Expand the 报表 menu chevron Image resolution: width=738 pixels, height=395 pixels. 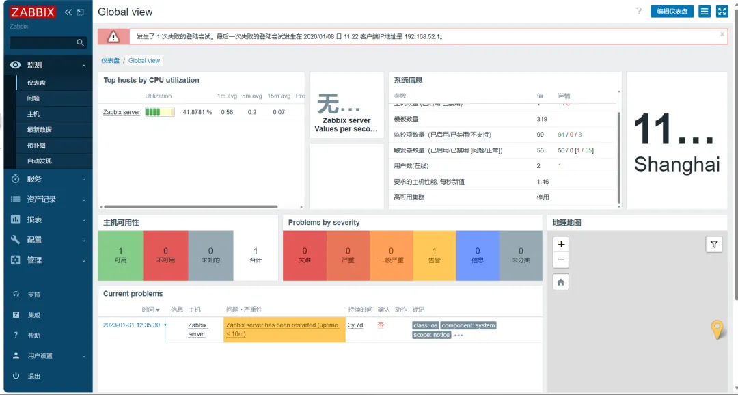[x=84, y=220]
